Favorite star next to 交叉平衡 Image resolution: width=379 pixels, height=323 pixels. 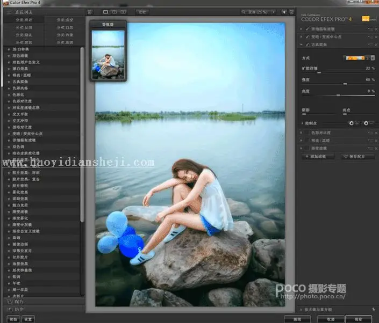point(9,114)
